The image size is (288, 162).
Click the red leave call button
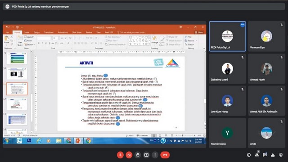(165, 155)
